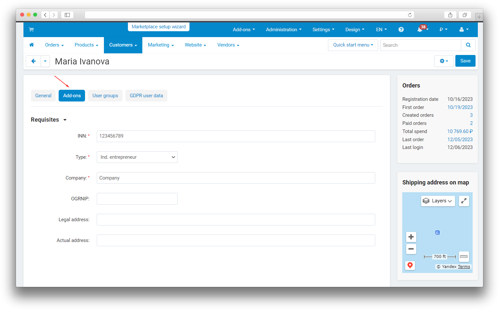Open the map ruler measurement tool
Image resolution: width=499 pixels, height=310 pixels.
(464, 257)
